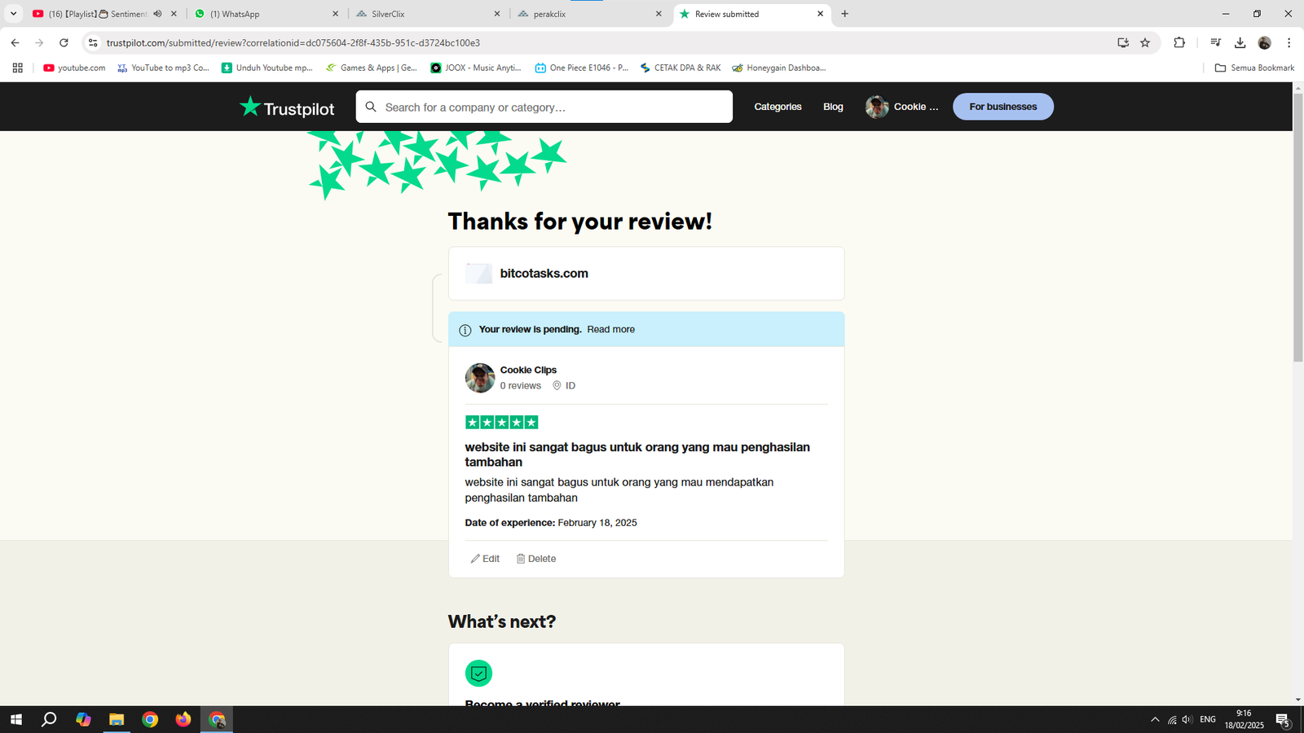Open the media control icon in toolbar
The height and width of the screenshot is (733, 1304).
pos(1215,42)
